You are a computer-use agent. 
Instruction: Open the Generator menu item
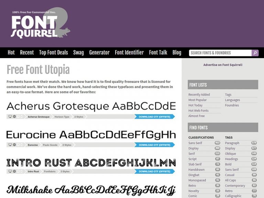tap(99, 53)
